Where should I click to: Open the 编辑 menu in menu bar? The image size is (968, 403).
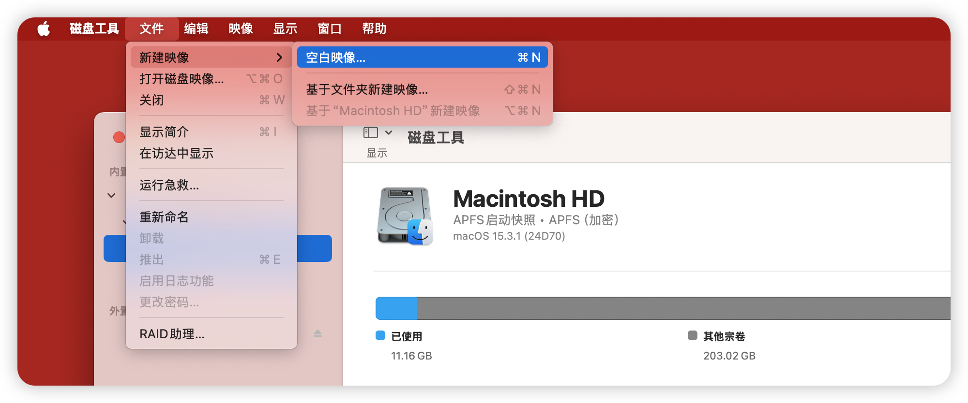tap(196, 29)
